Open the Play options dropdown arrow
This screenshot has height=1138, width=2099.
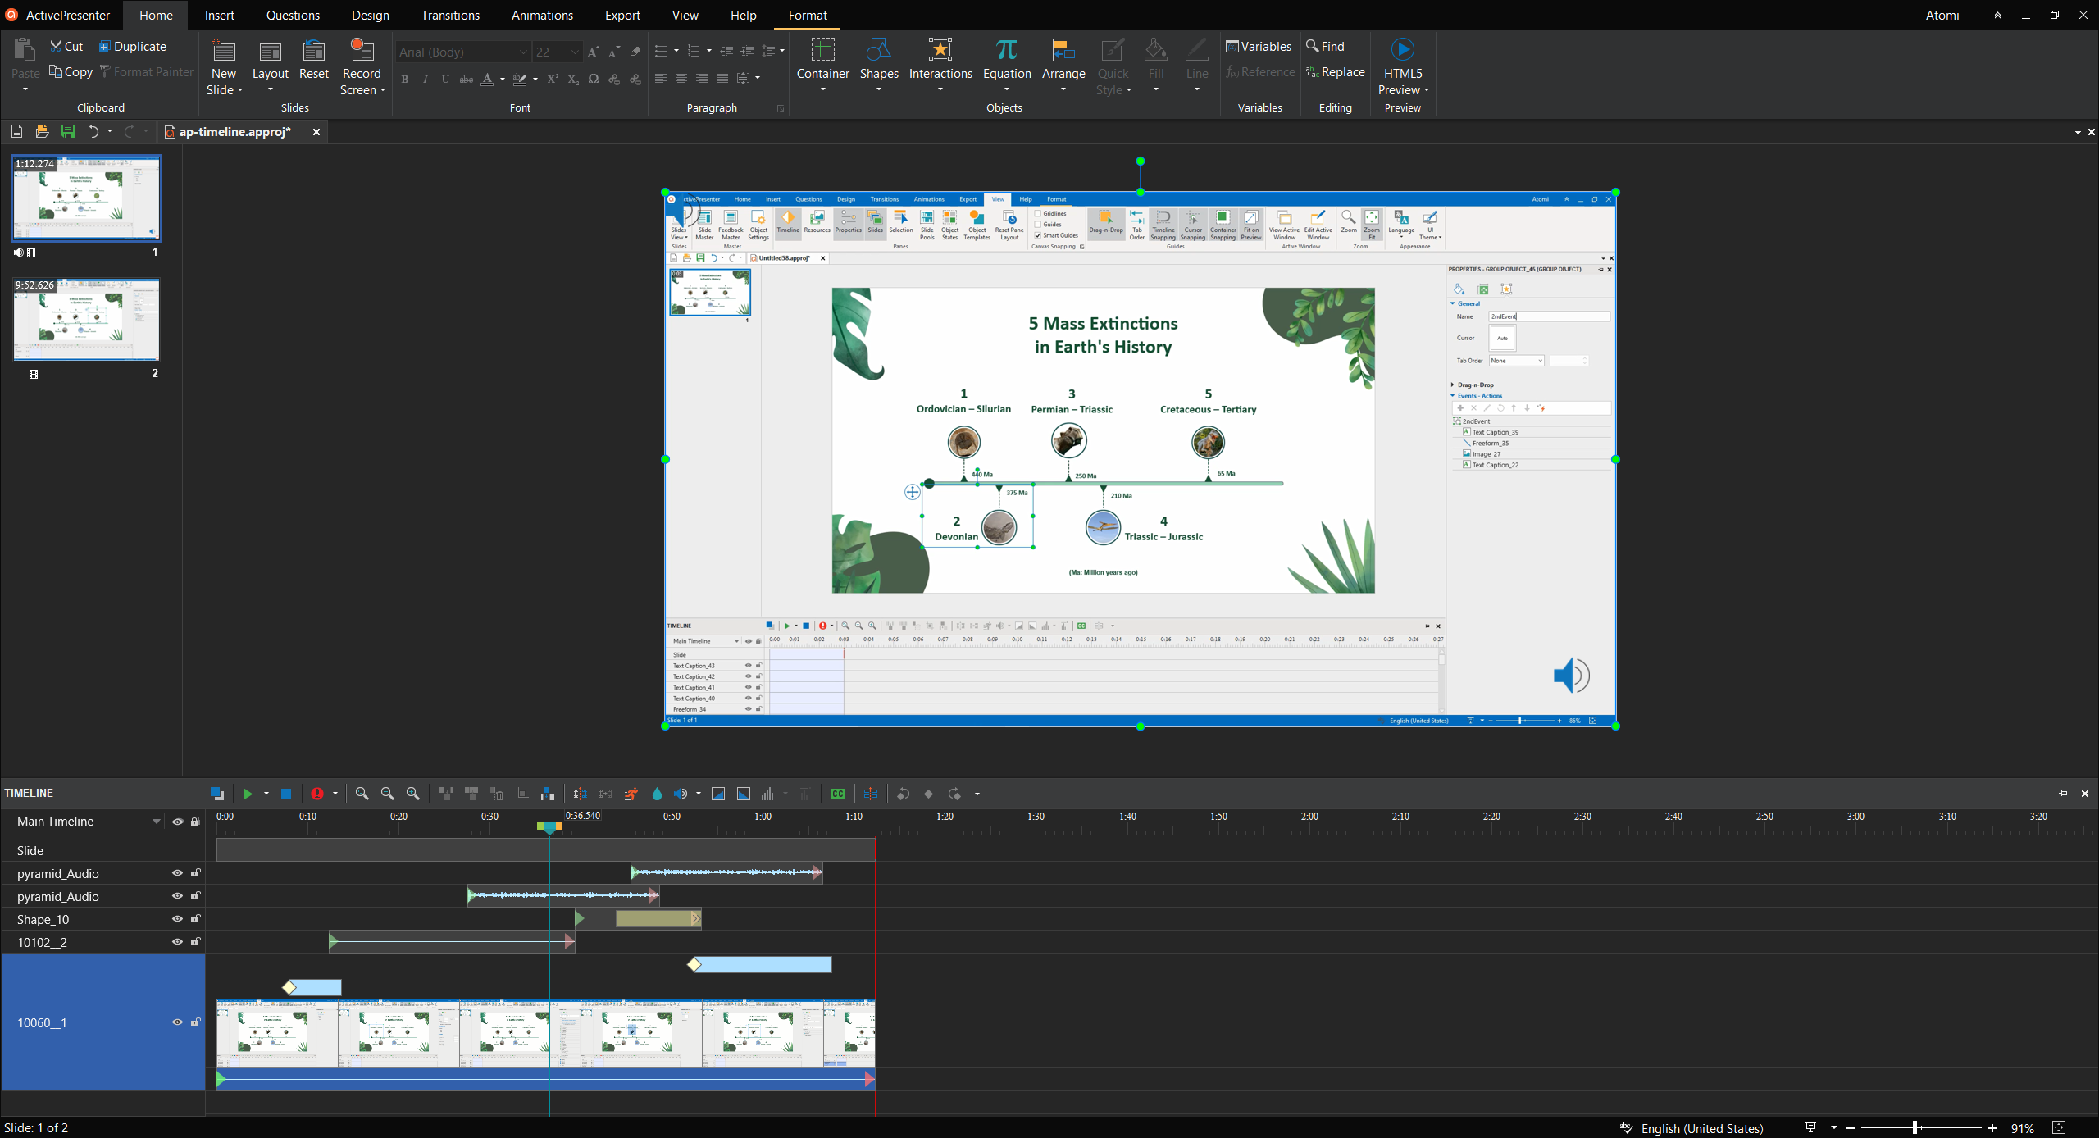(x=266, y=794)
